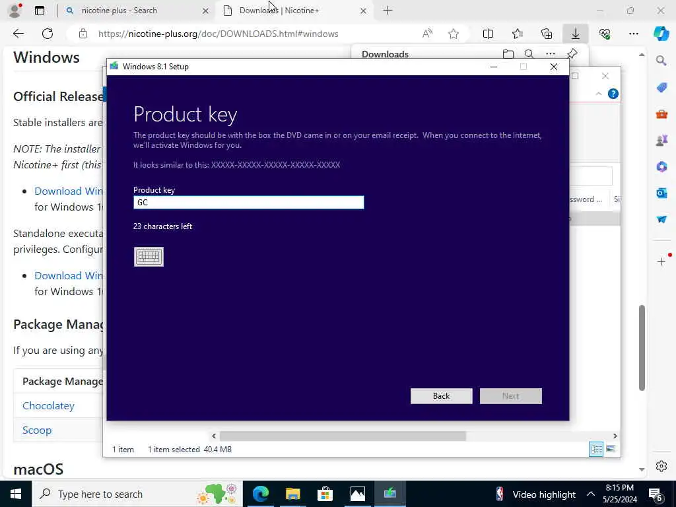Click the File Explorer scroll right arrow
The height and width of the screenshot is (507, 676).
tap(615, 436)
